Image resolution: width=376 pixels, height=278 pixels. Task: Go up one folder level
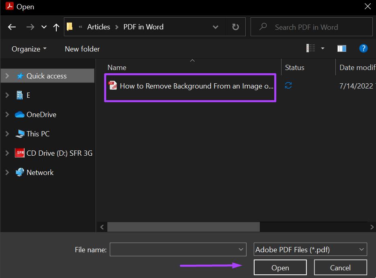point(56,27)
